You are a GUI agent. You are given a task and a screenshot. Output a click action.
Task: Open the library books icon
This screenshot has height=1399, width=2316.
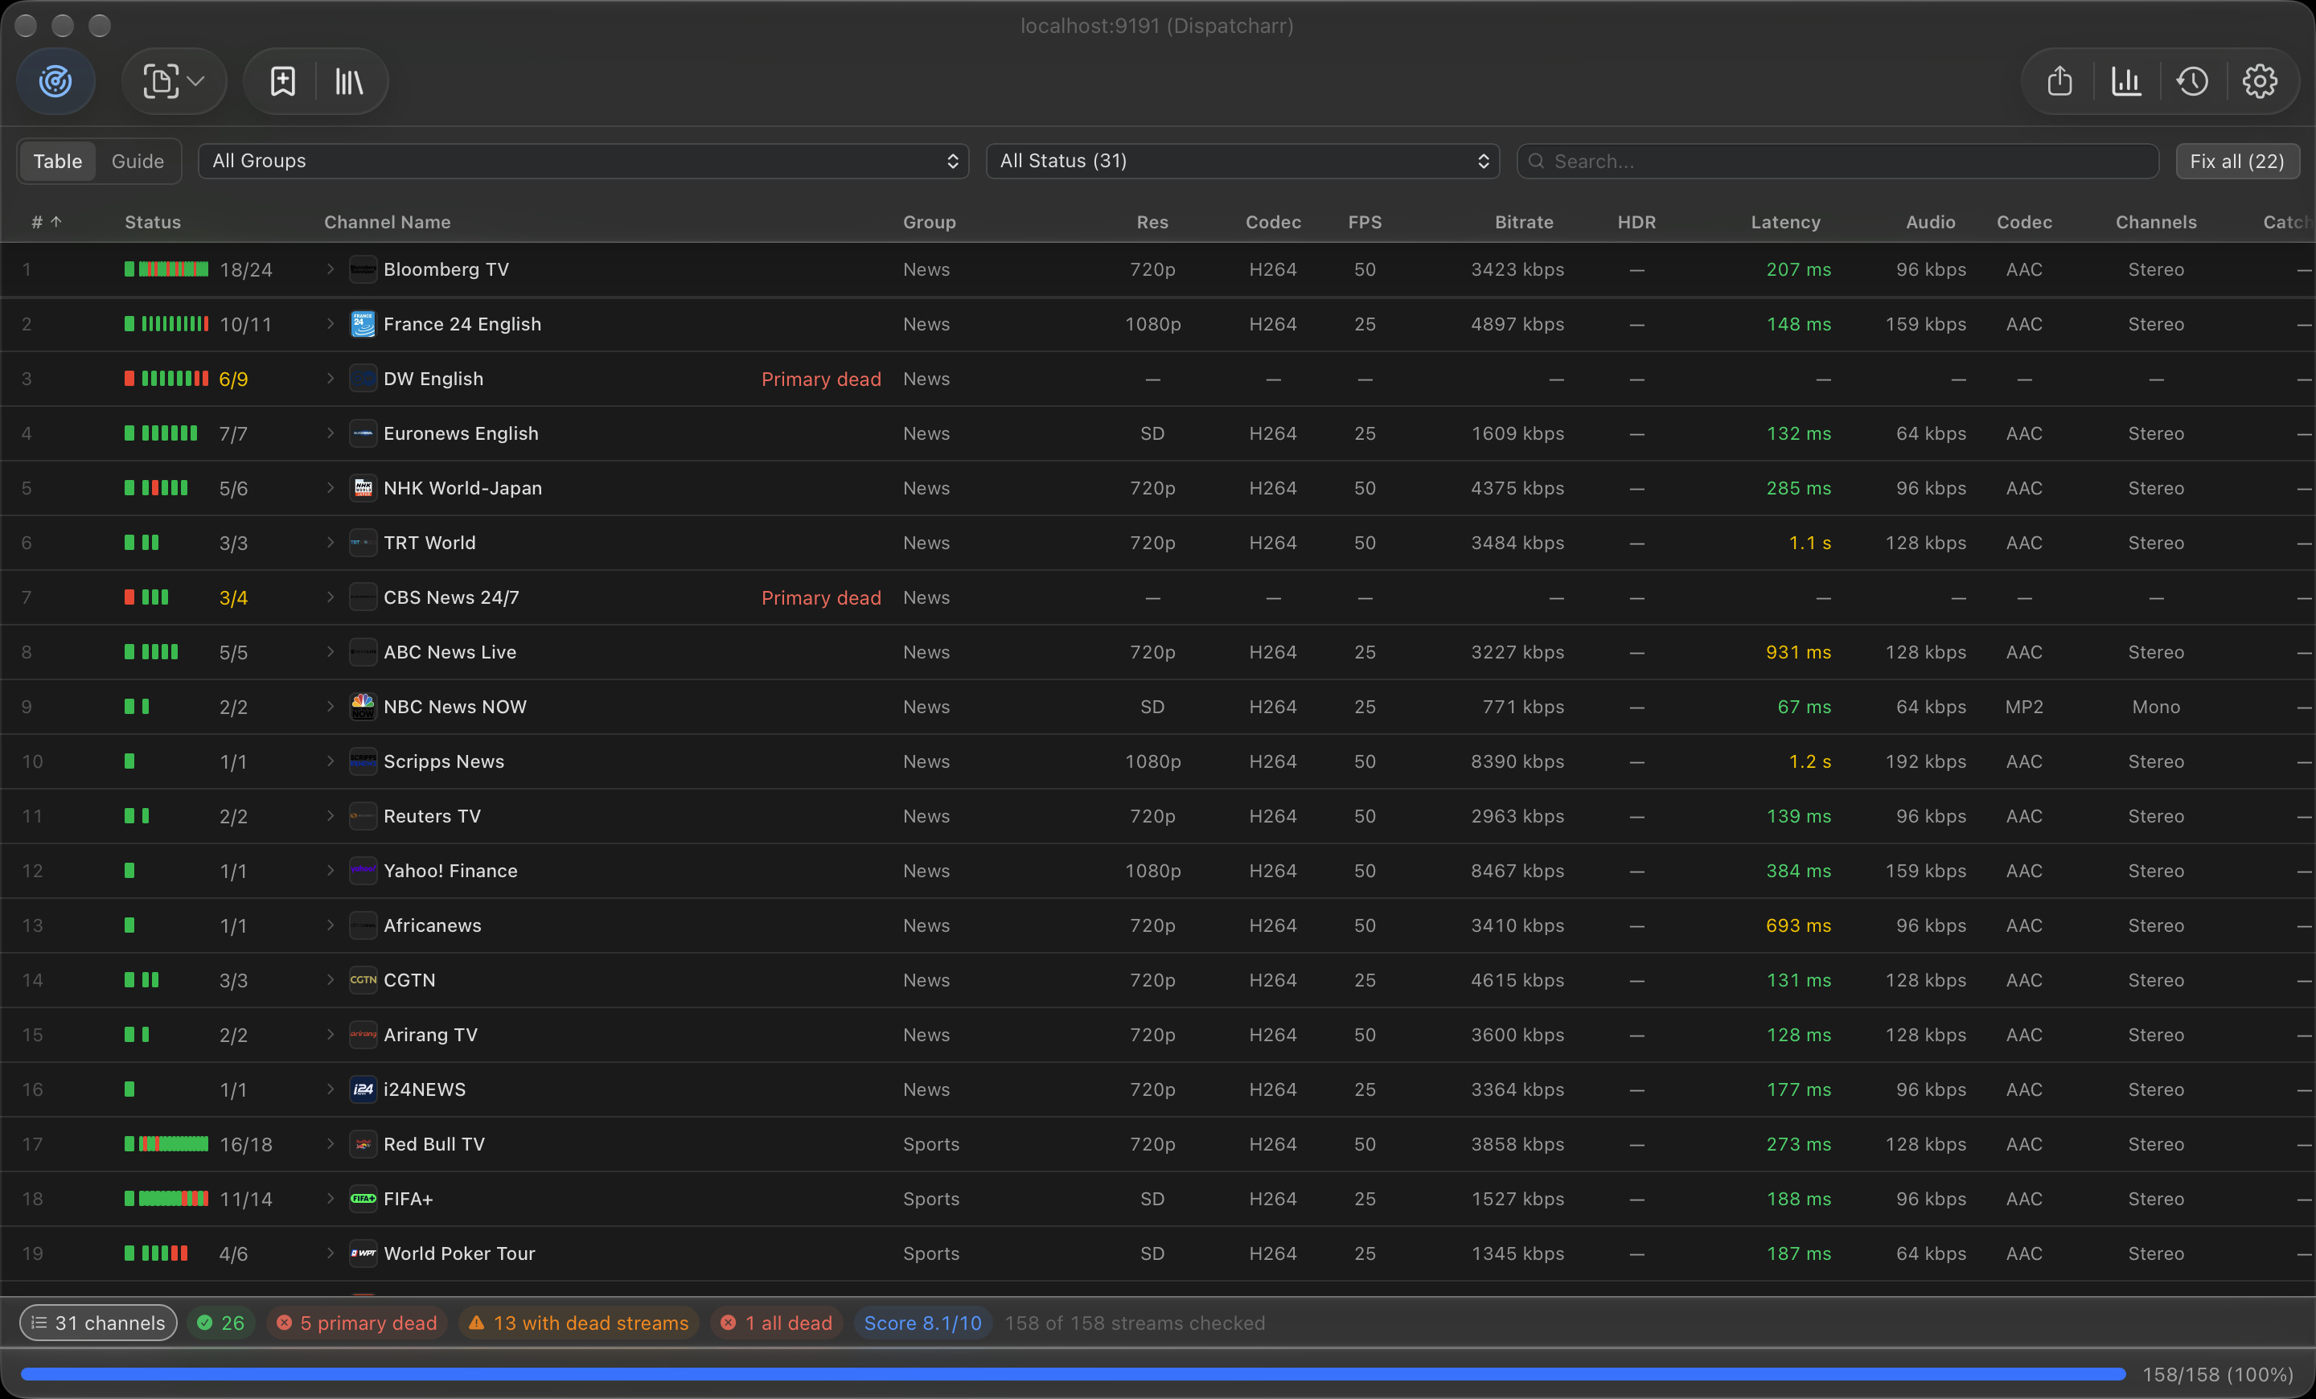[349, 82]
